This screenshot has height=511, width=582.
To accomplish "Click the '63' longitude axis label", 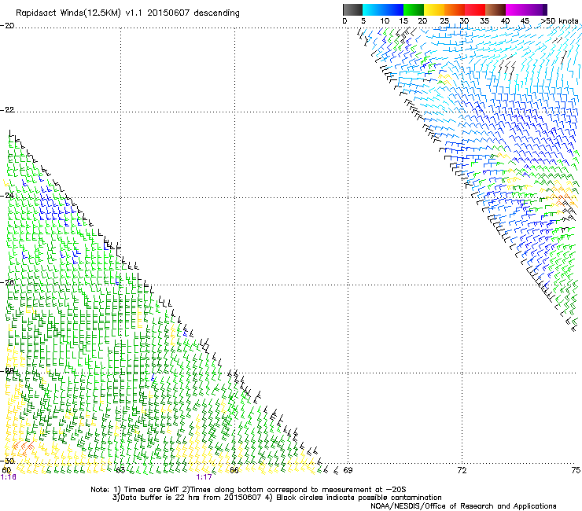I will [120, 470].
